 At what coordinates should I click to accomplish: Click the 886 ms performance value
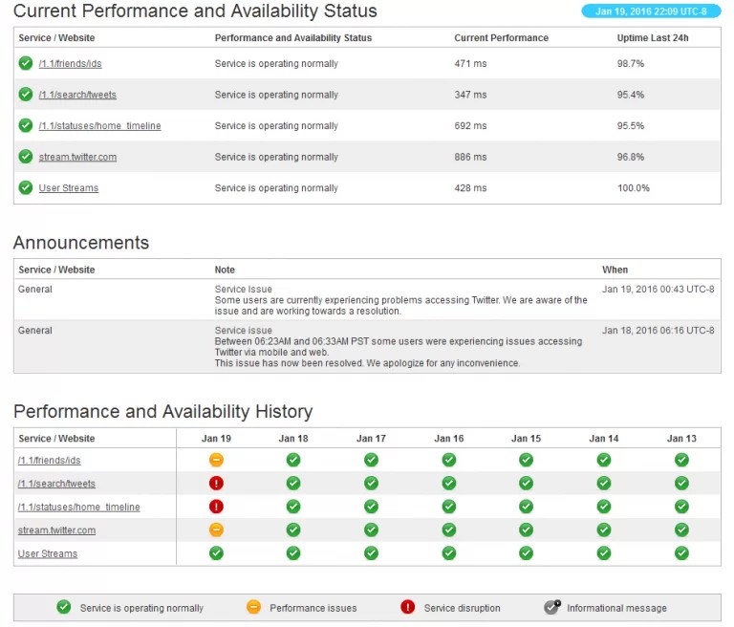click(x=470, y=157)
